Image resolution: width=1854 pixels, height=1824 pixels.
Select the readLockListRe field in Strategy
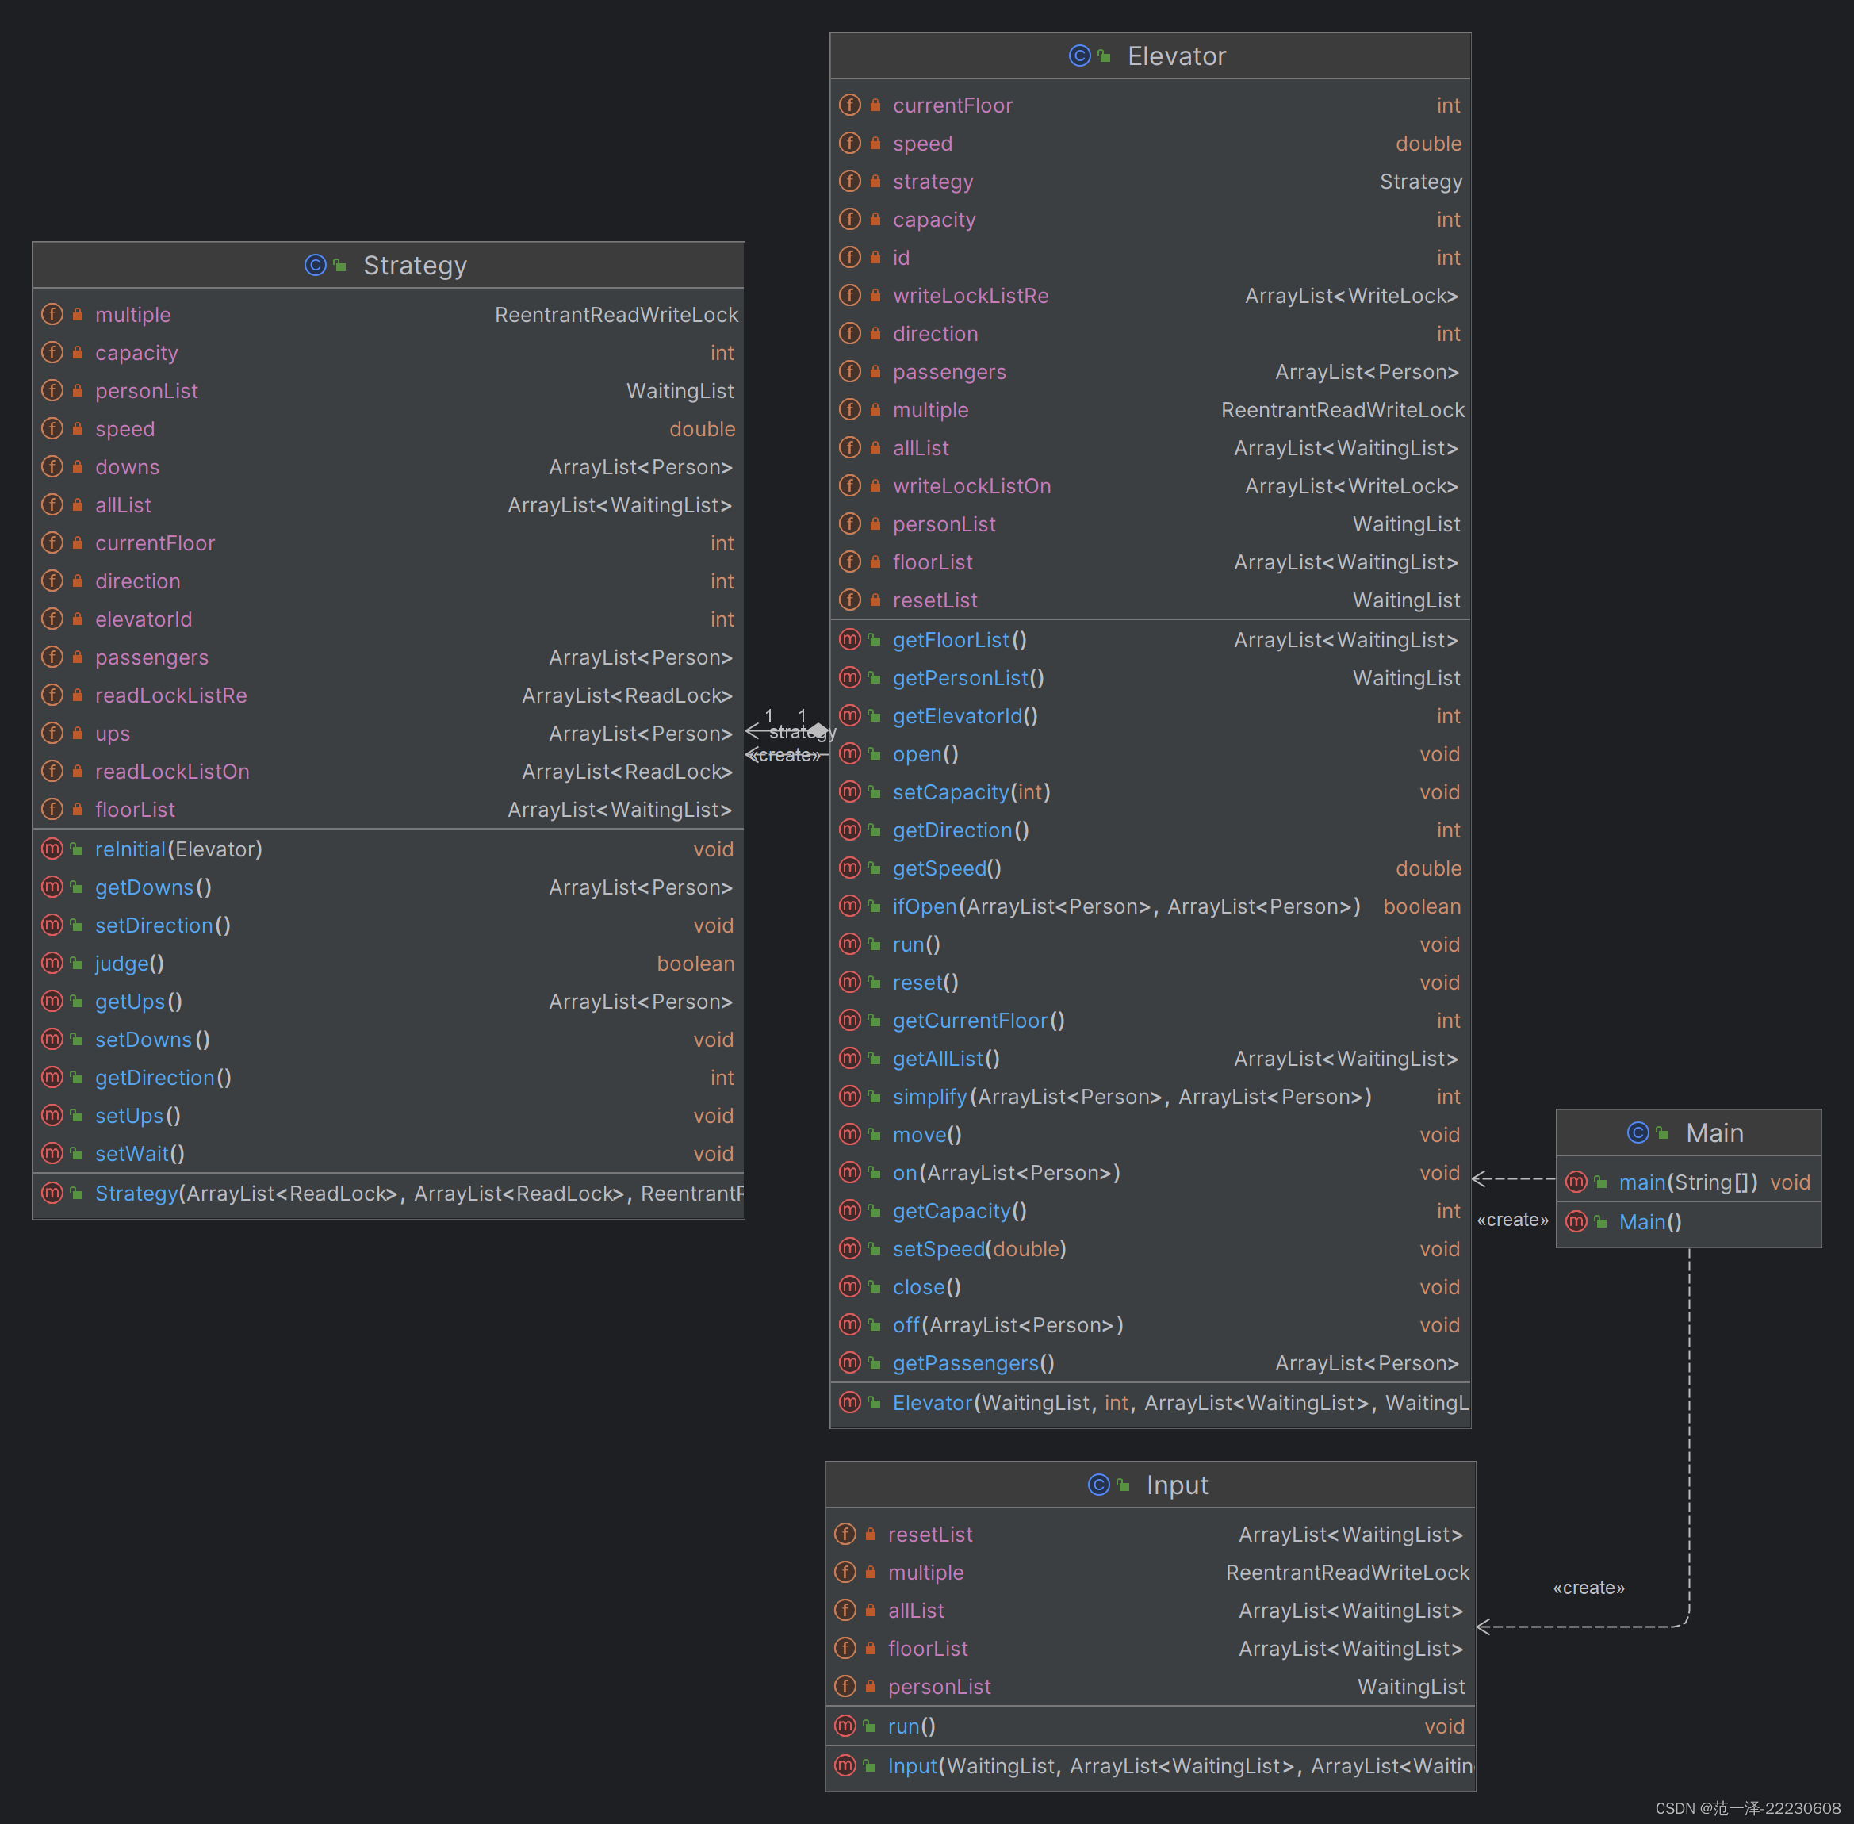click(170, 695)
